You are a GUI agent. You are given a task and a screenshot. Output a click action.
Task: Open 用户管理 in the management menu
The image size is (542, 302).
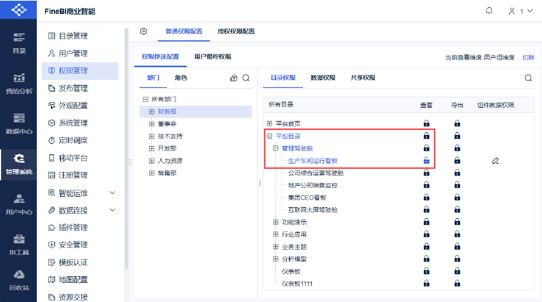[x=73, y=54]
